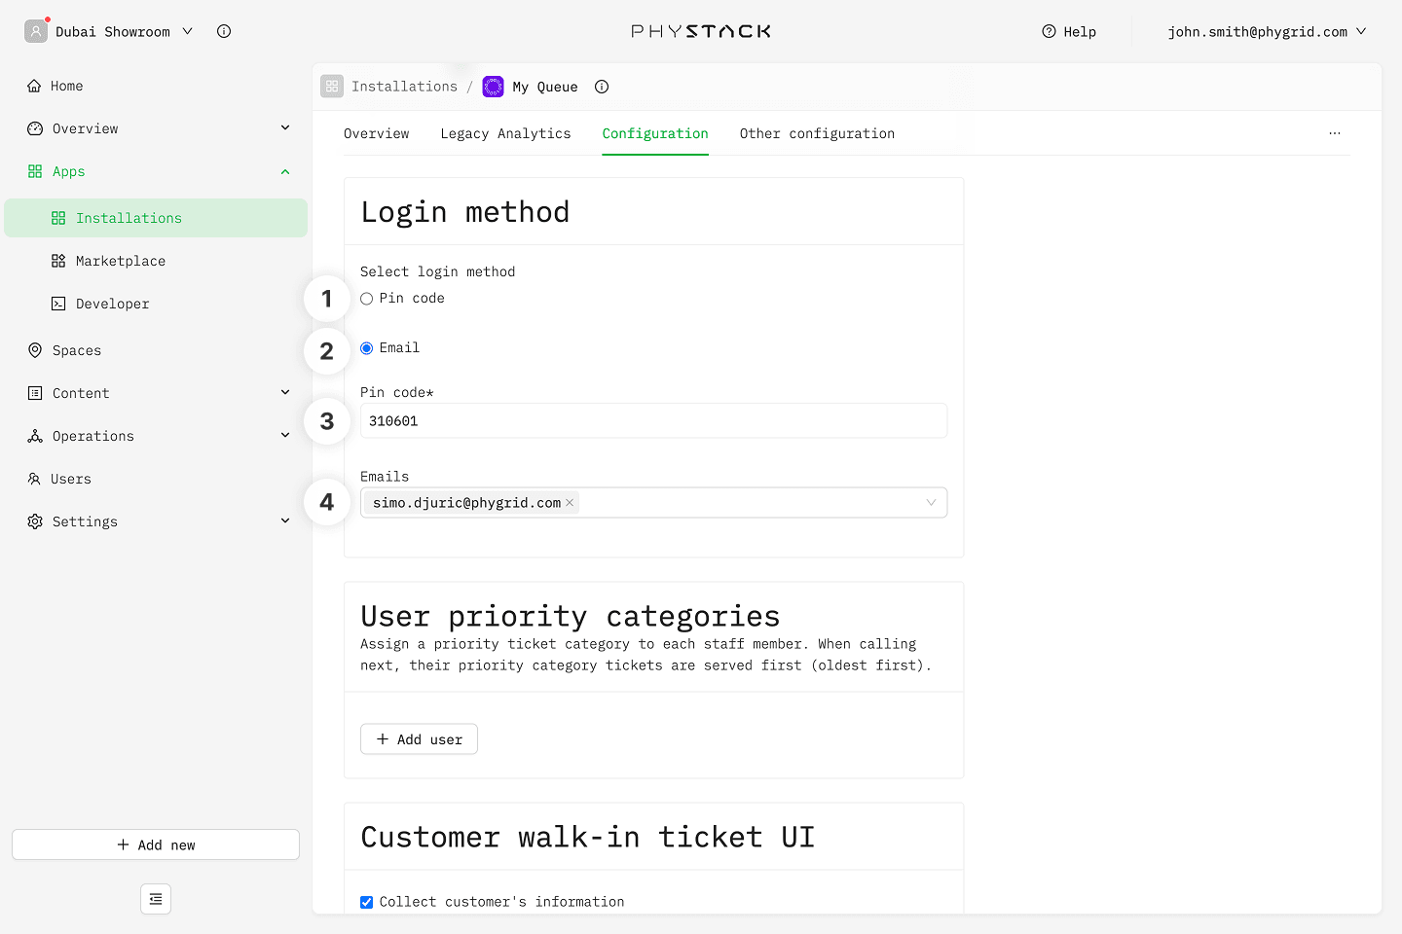
Task: Select the Pin code login method
Action: (x=367, y=299)
